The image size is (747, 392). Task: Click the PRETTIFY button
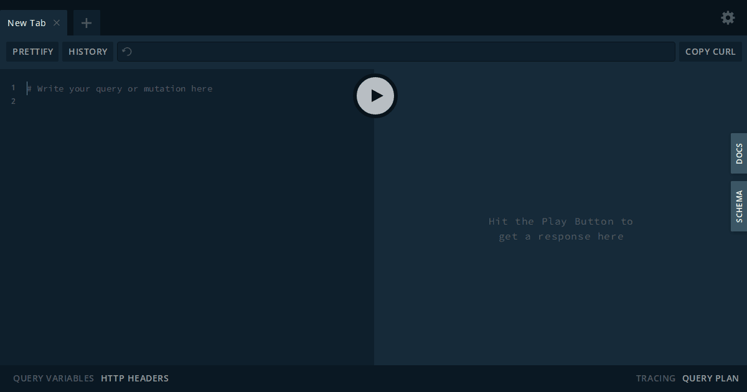[32, 52]
